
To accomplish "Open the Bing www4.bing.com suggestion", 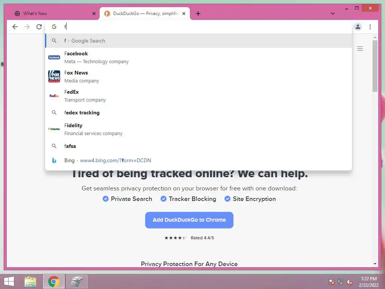I will pos(199,160).
